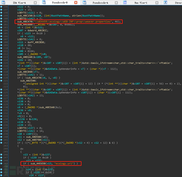Click the Pseudocode-A tab icon
The image size is (182, 177).
tap(84, 3)
